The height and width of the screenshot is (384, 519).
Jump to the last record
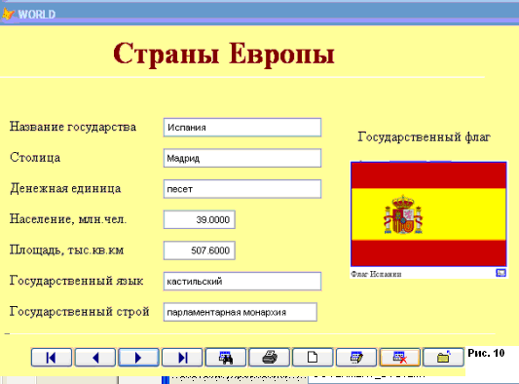coord(182,358)
